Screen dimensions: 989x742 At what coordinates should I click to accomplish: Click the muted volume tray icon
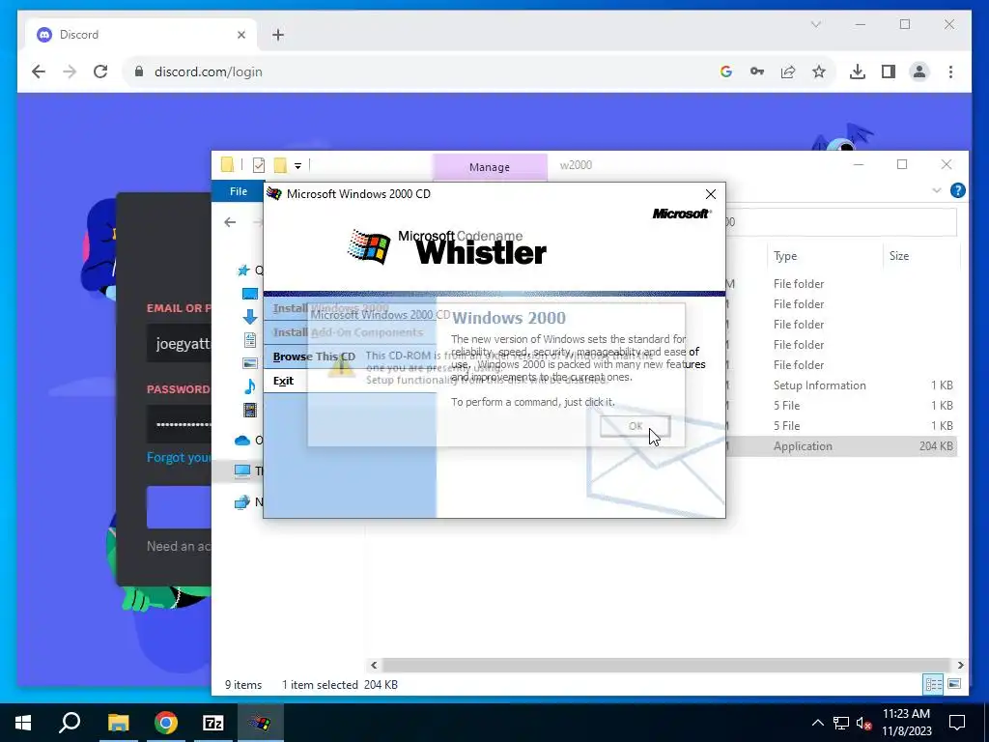point(864,723)
